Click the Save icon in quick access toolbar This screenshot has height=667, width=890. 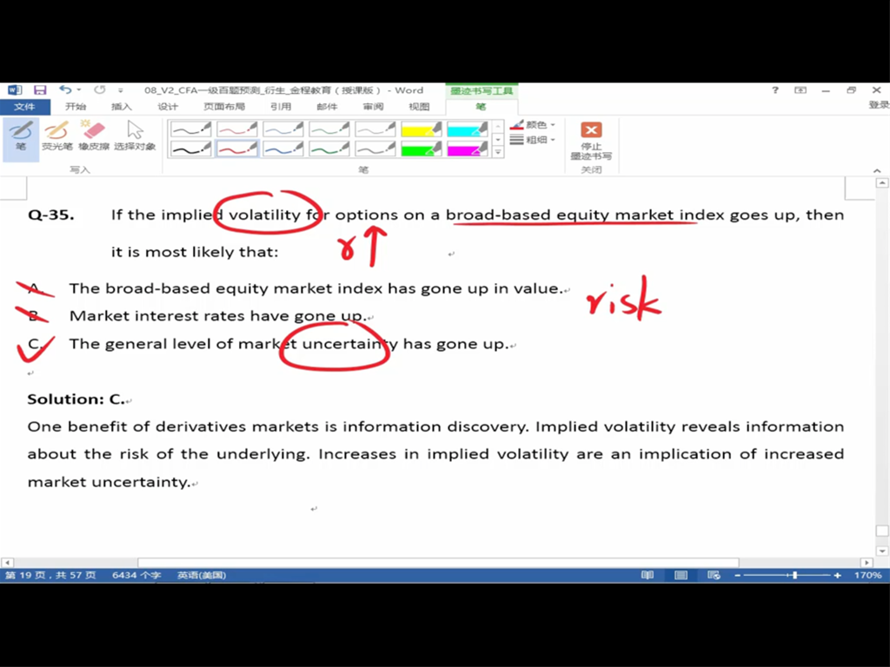40,90
